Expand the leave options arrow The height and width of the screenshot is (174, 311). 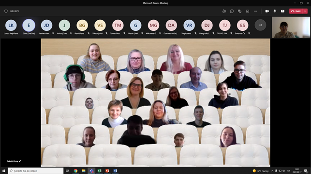pos(305,11)
